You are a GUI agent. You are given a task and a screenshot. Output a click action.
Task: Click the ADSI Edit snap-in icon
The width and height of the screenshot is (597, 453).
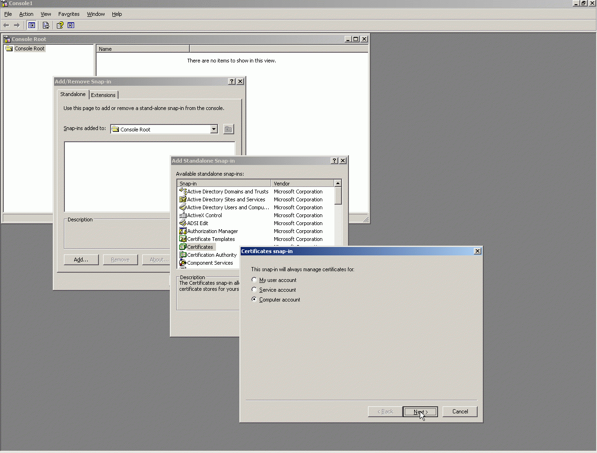pos(183,223)
